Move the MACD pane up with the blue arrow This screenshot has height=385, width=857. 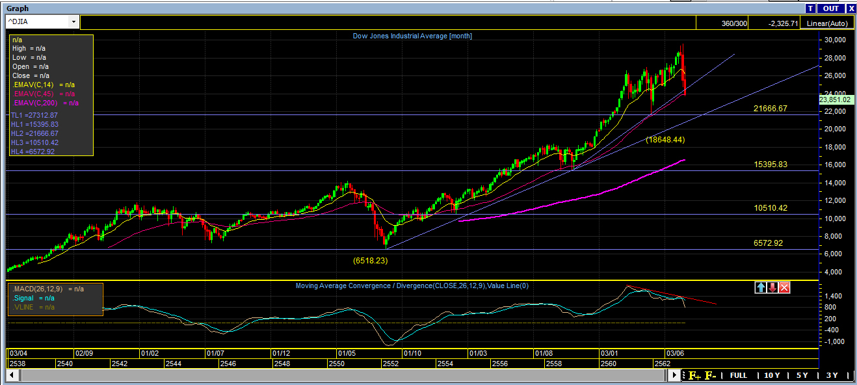click(x=760, y=287)
